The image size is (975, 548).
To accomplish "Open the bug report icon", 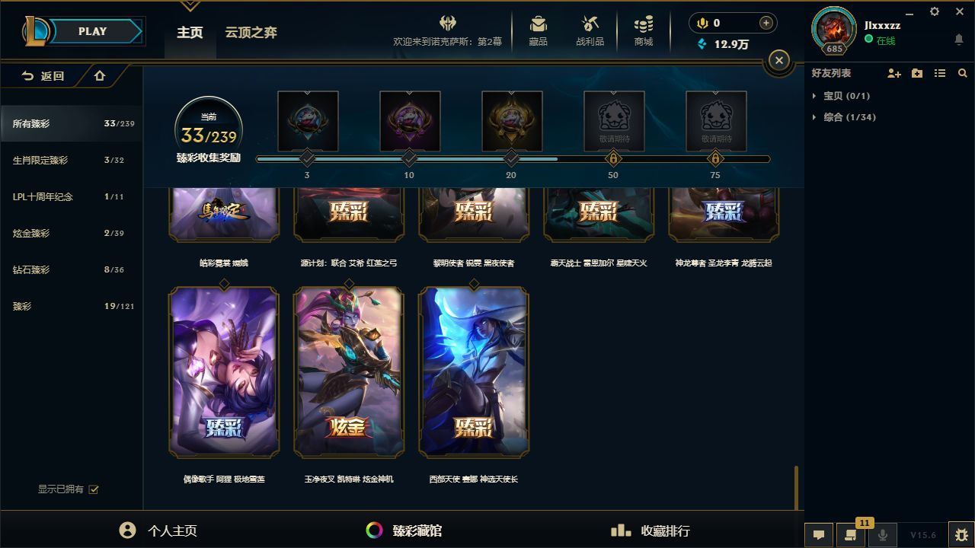I will [961, 534].
